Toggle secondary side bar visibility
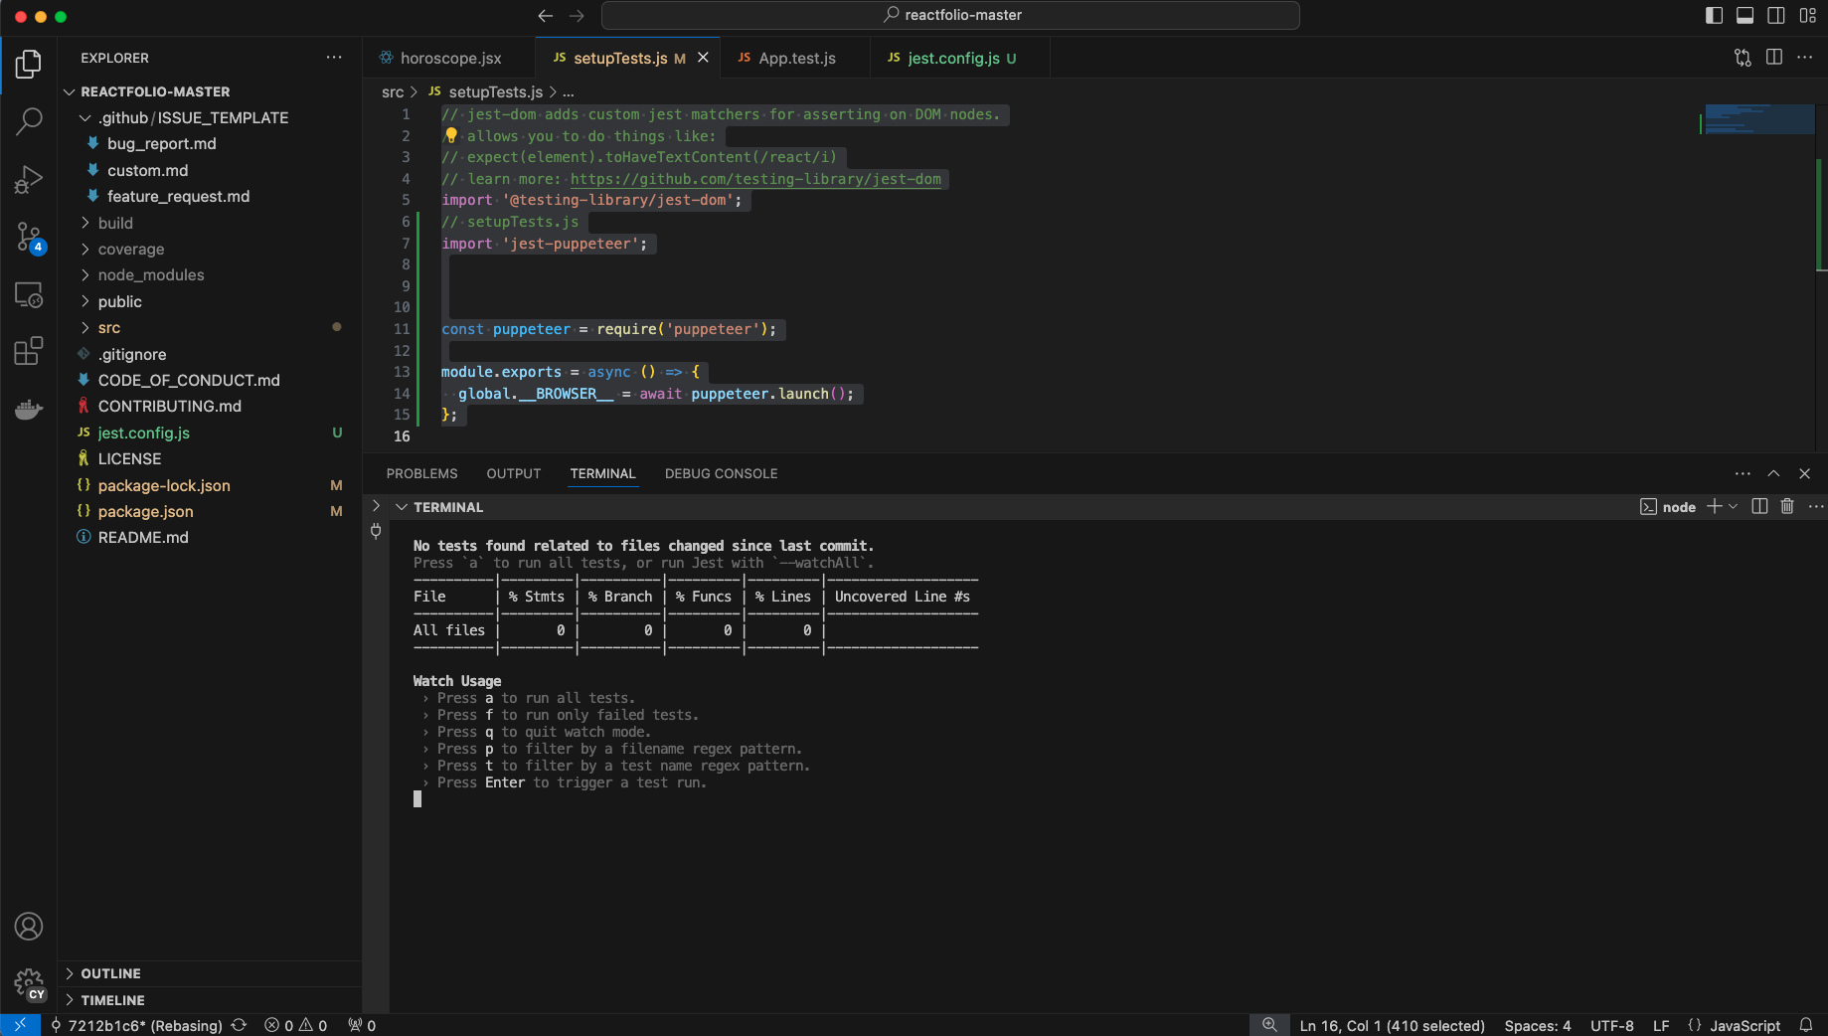Viewport: 1828px width, 1036px height. point(1776,15)
